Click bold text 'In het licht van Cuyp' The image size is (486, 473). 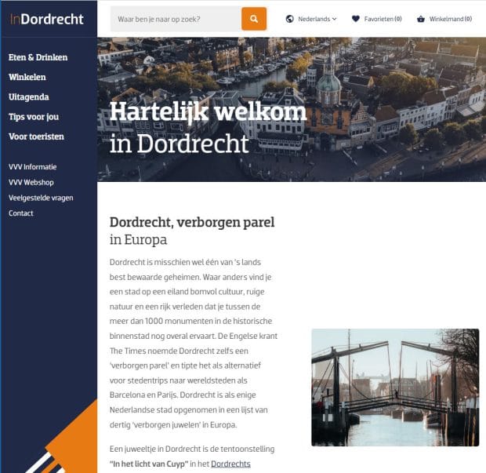point(149,464)
